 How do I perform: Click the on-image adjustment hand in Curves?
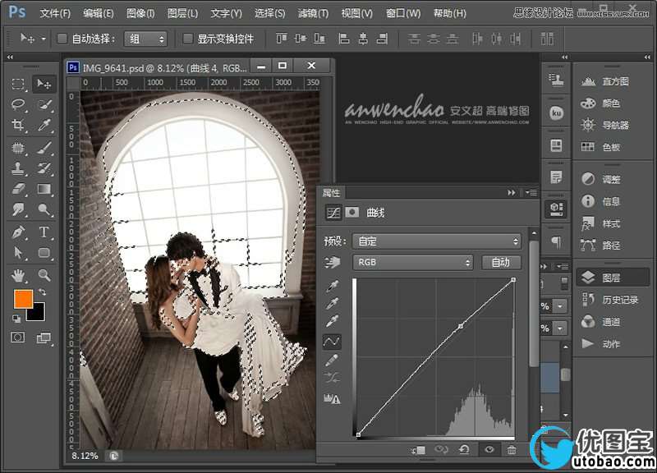(333, 263)
